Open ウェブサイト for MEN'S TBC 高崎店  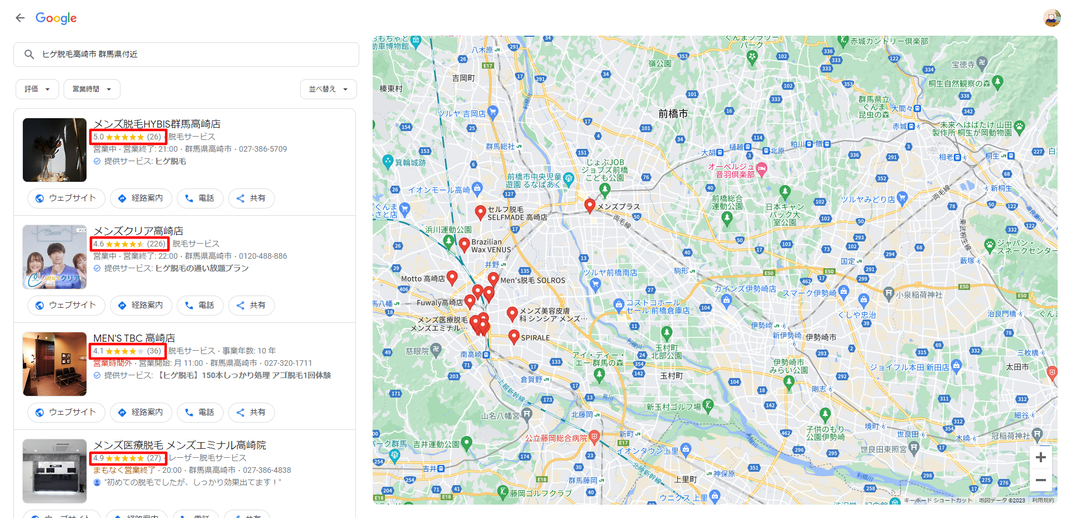click(66, 412)
